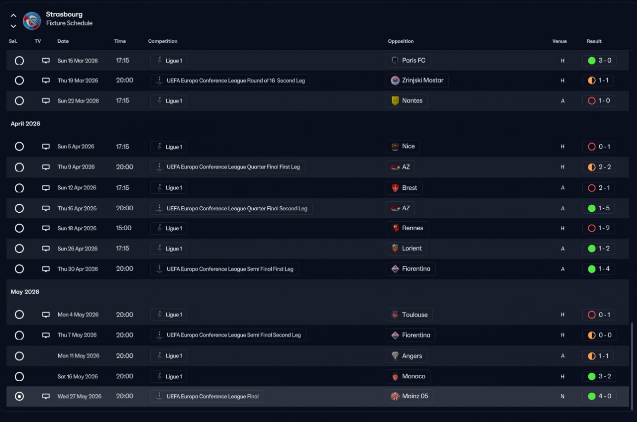View the 4 - 0 result against Mainz 05
The image size is (637, 422).
pos(600,396)
